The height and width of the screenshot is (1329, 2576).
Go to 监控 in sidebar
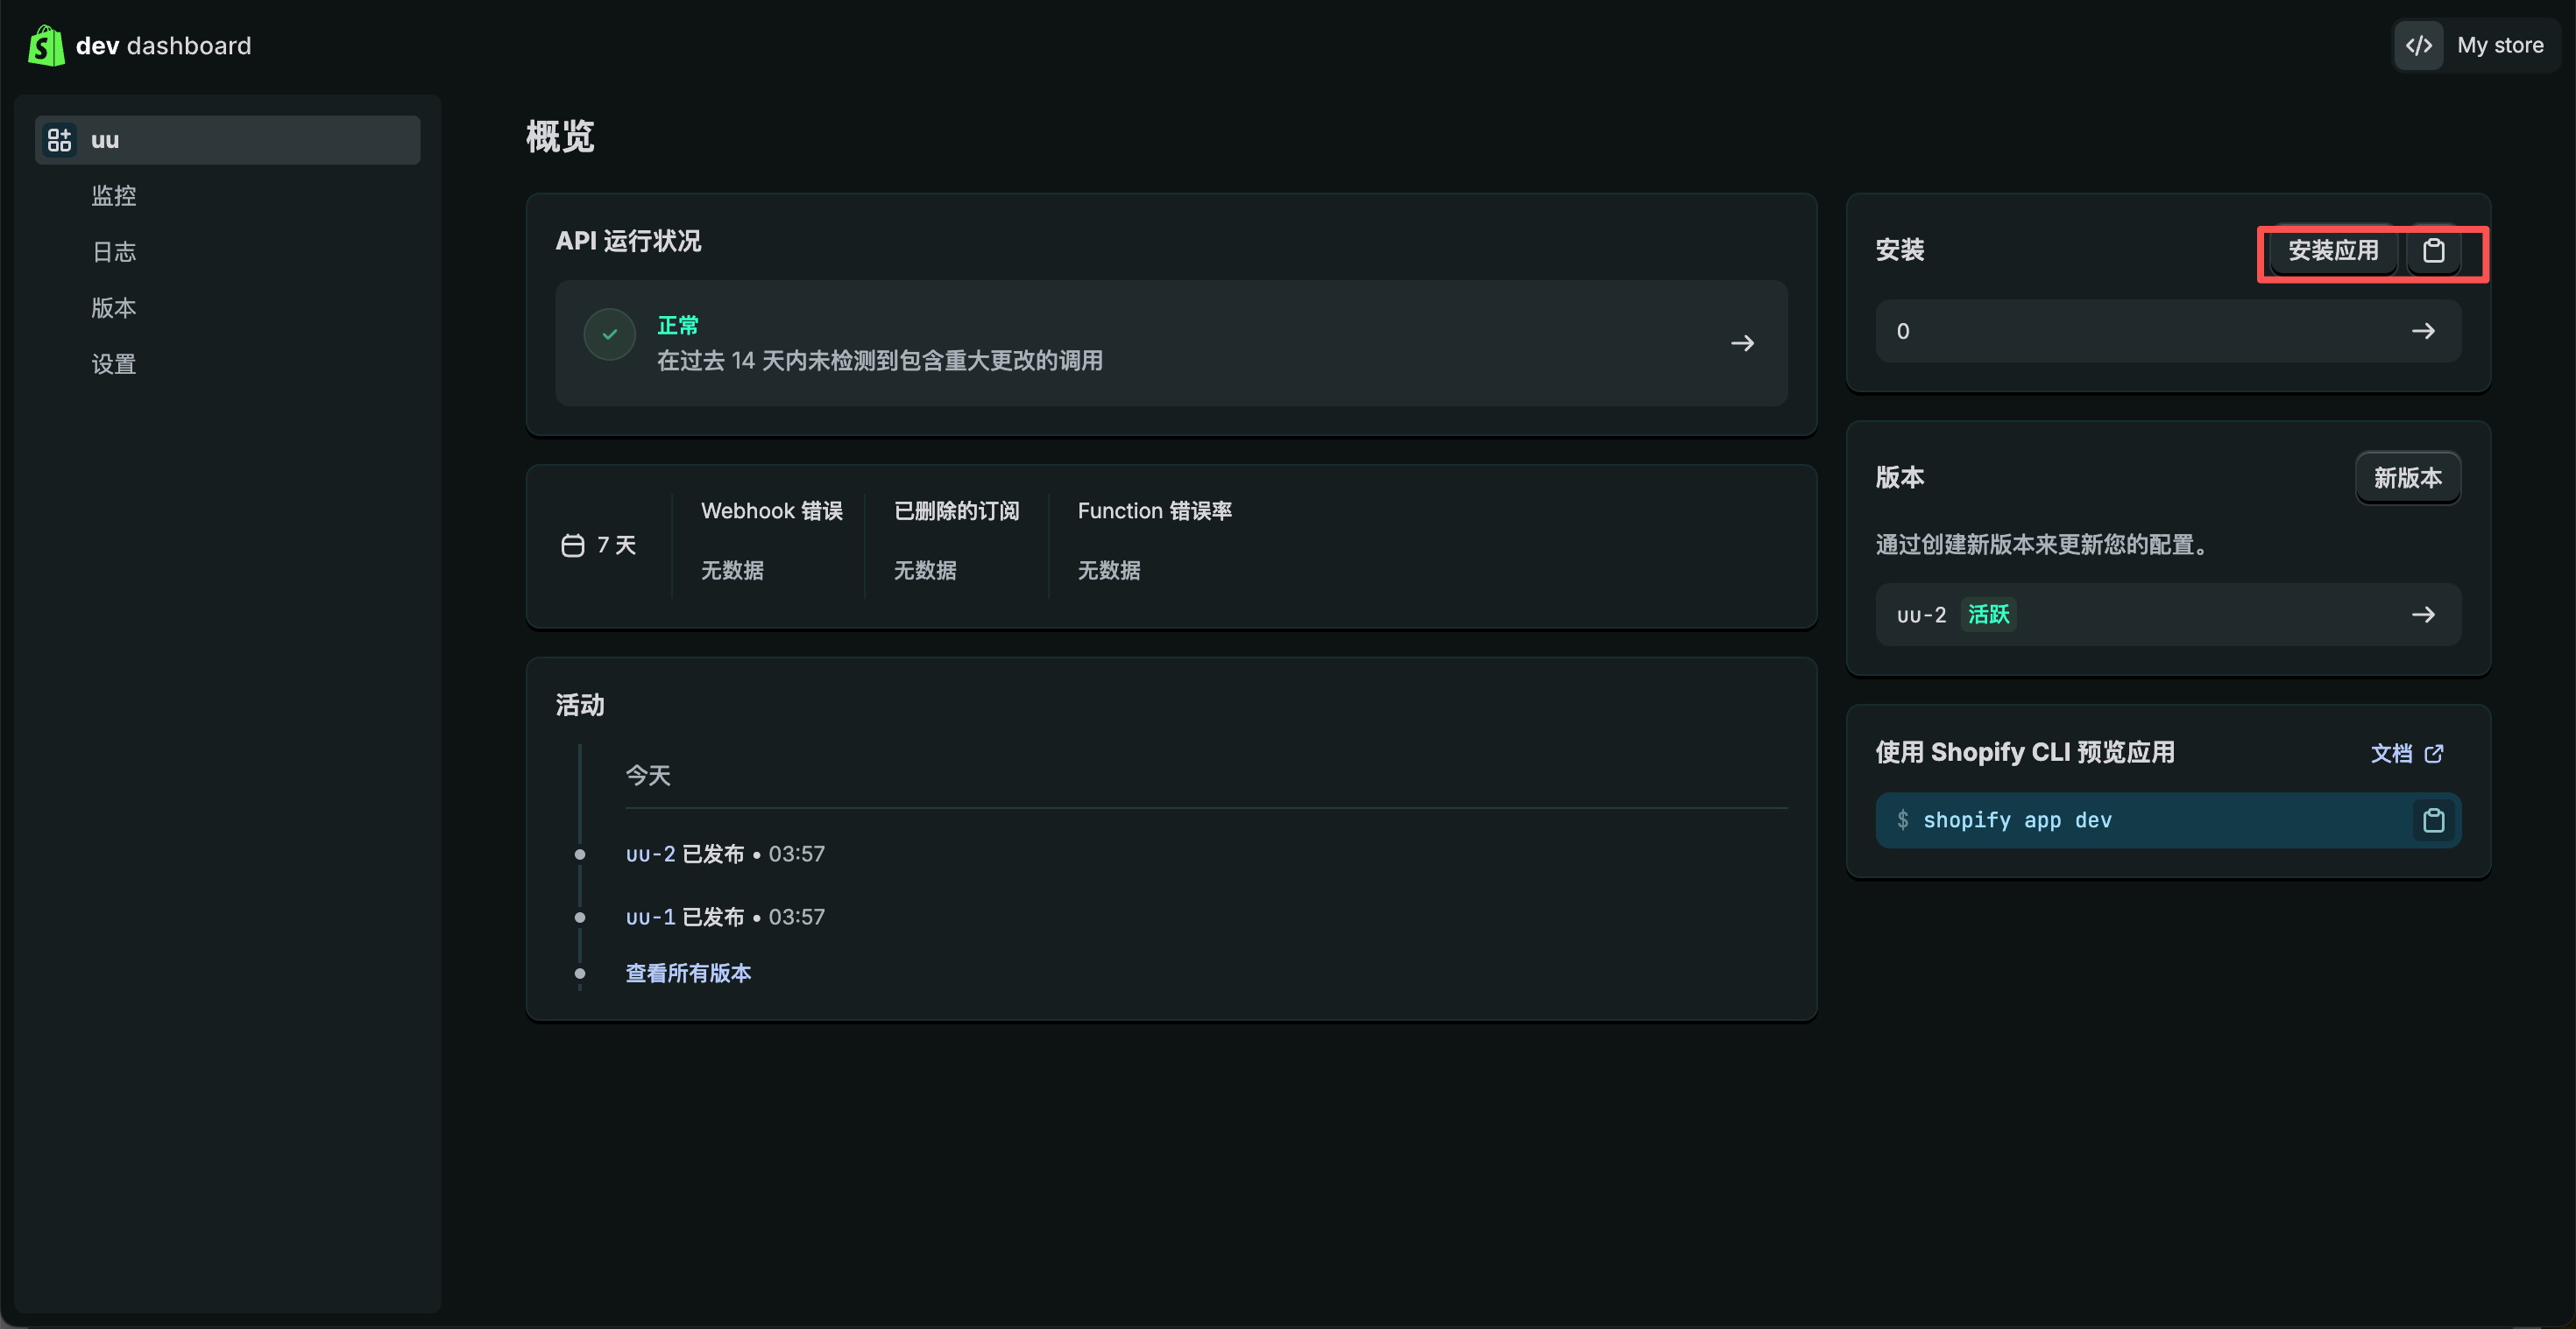pos(114,196)
